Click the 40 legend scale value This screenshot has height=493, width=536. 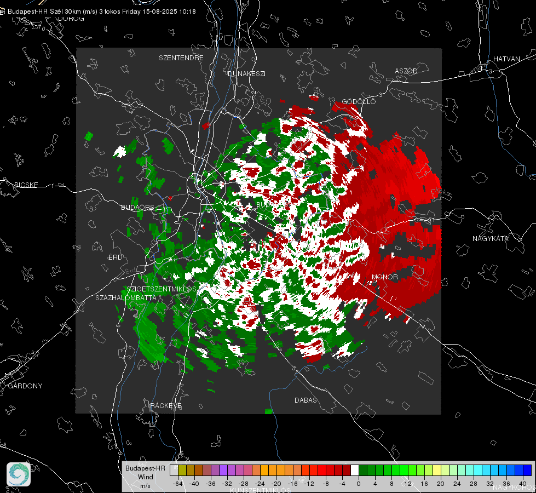[x=523, y=484]
